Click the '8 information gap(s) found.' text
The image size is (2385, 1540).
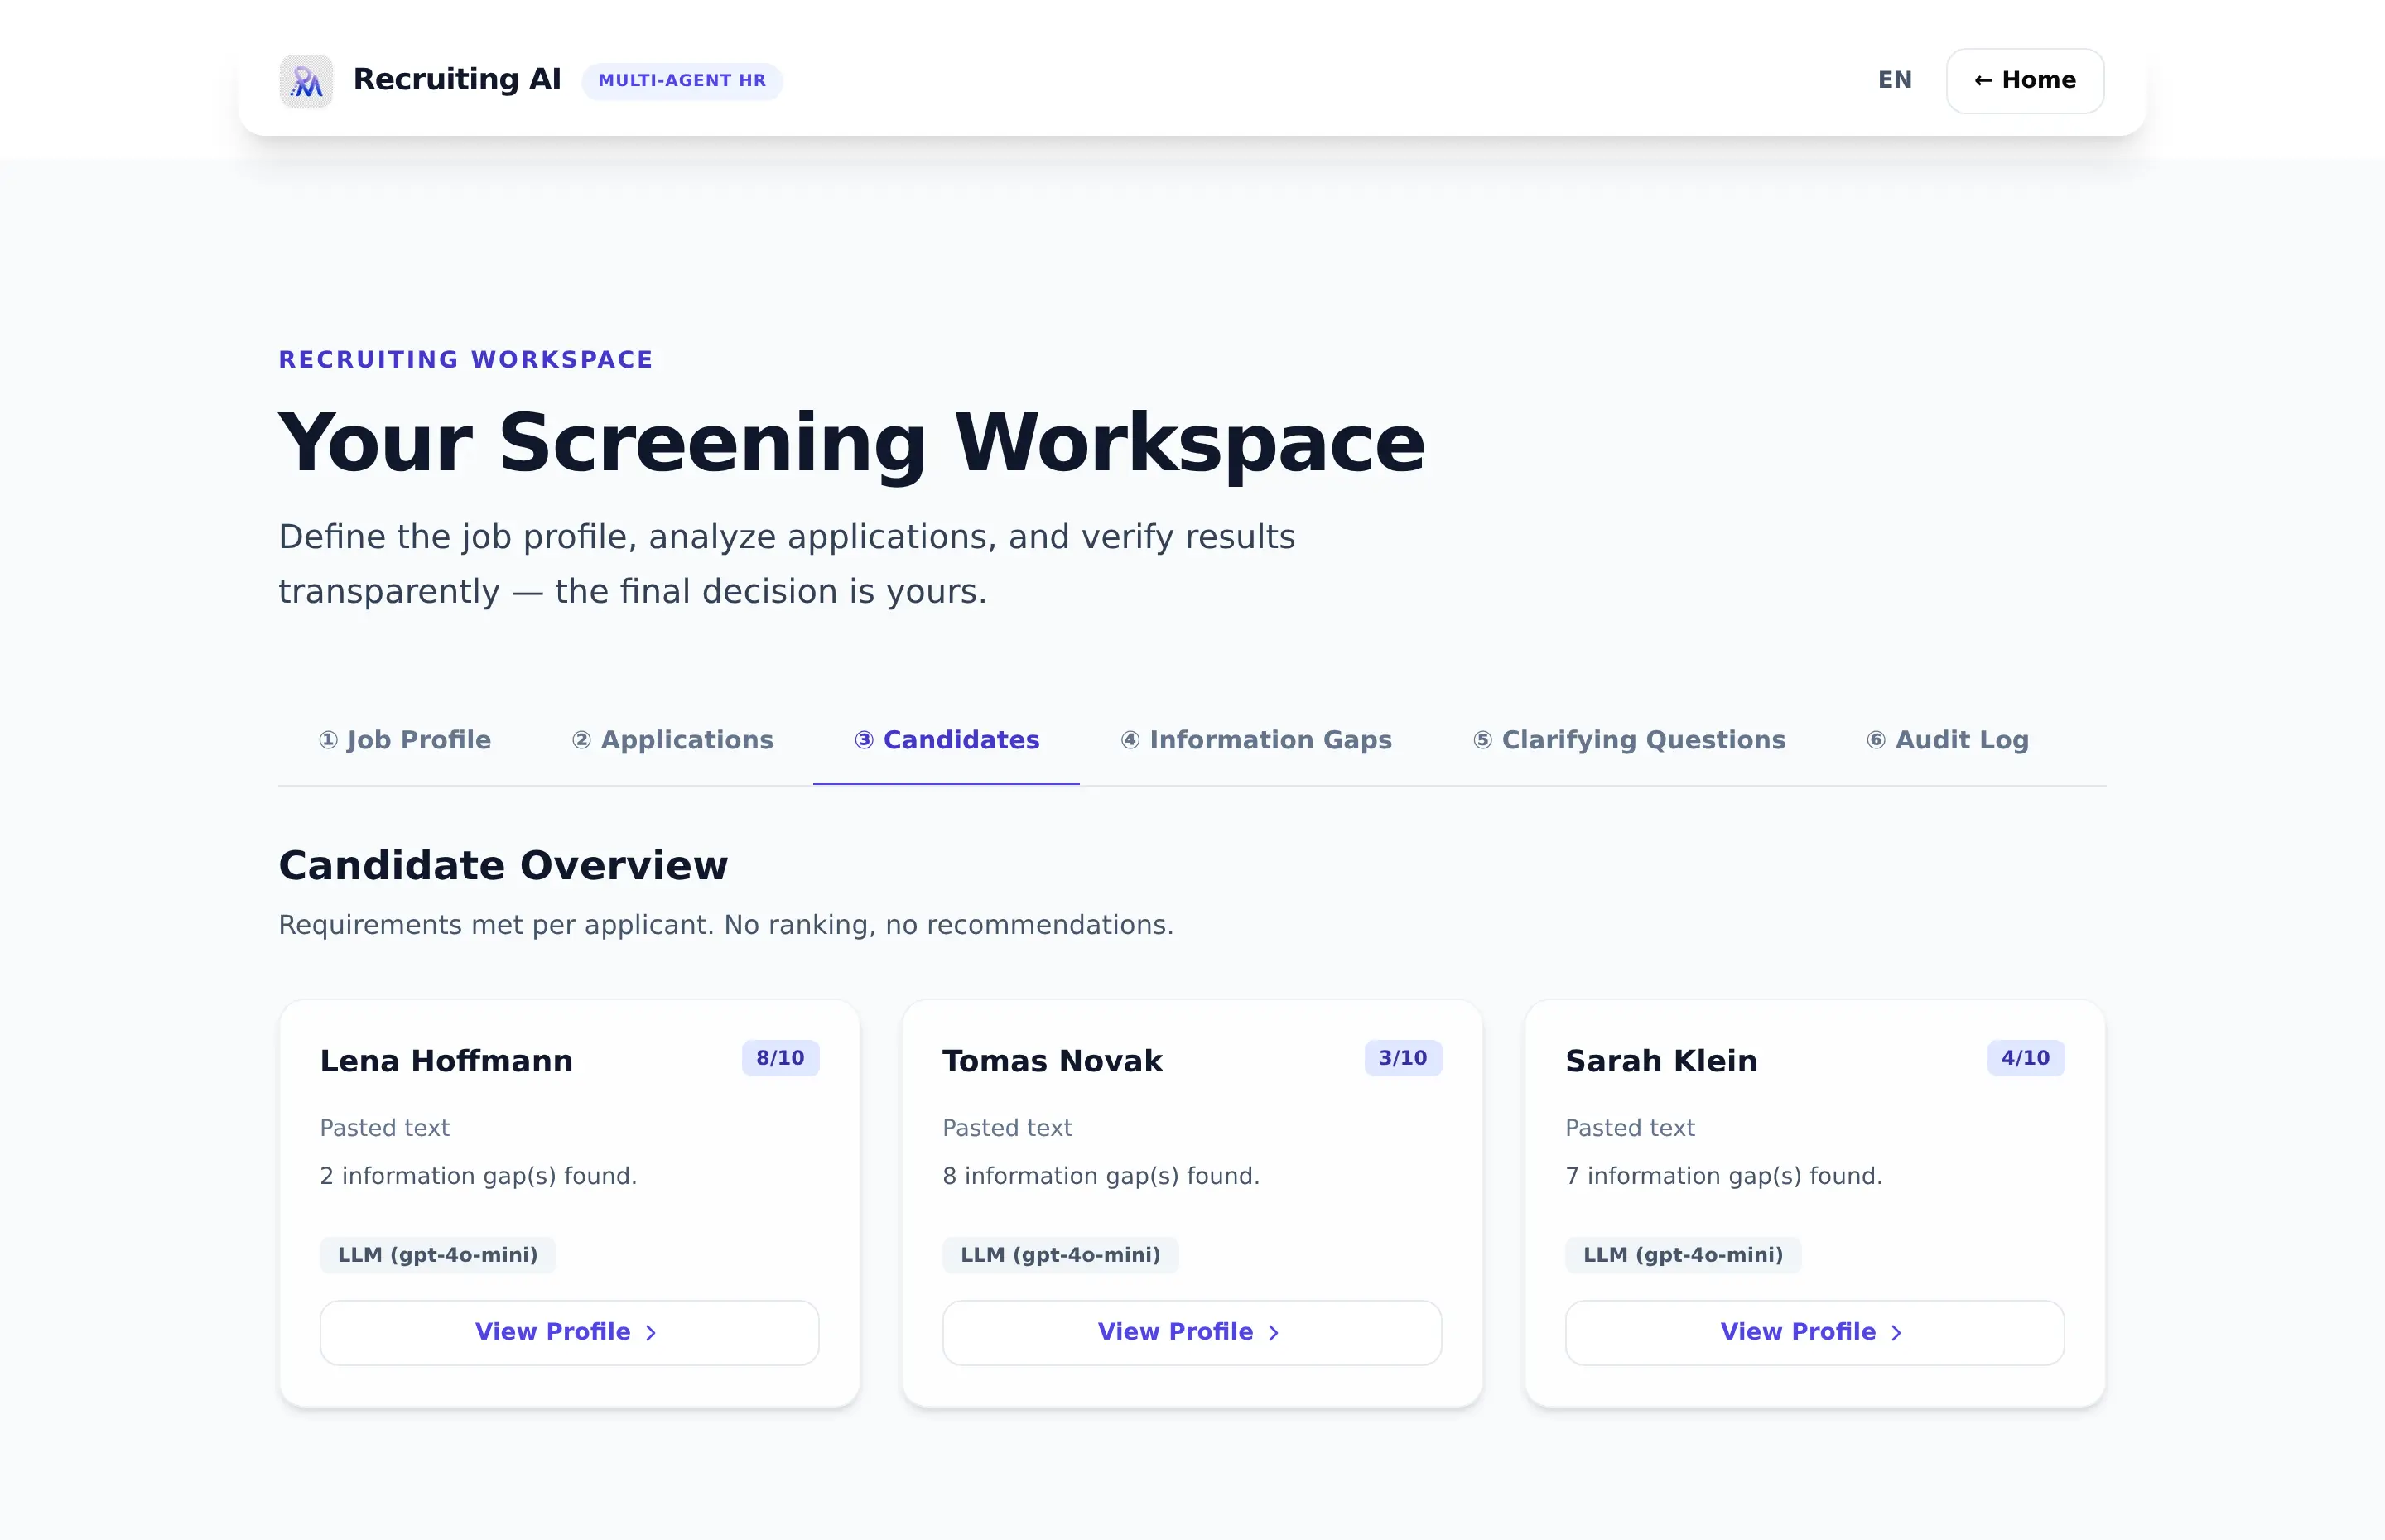[x=1101, y=1176]
